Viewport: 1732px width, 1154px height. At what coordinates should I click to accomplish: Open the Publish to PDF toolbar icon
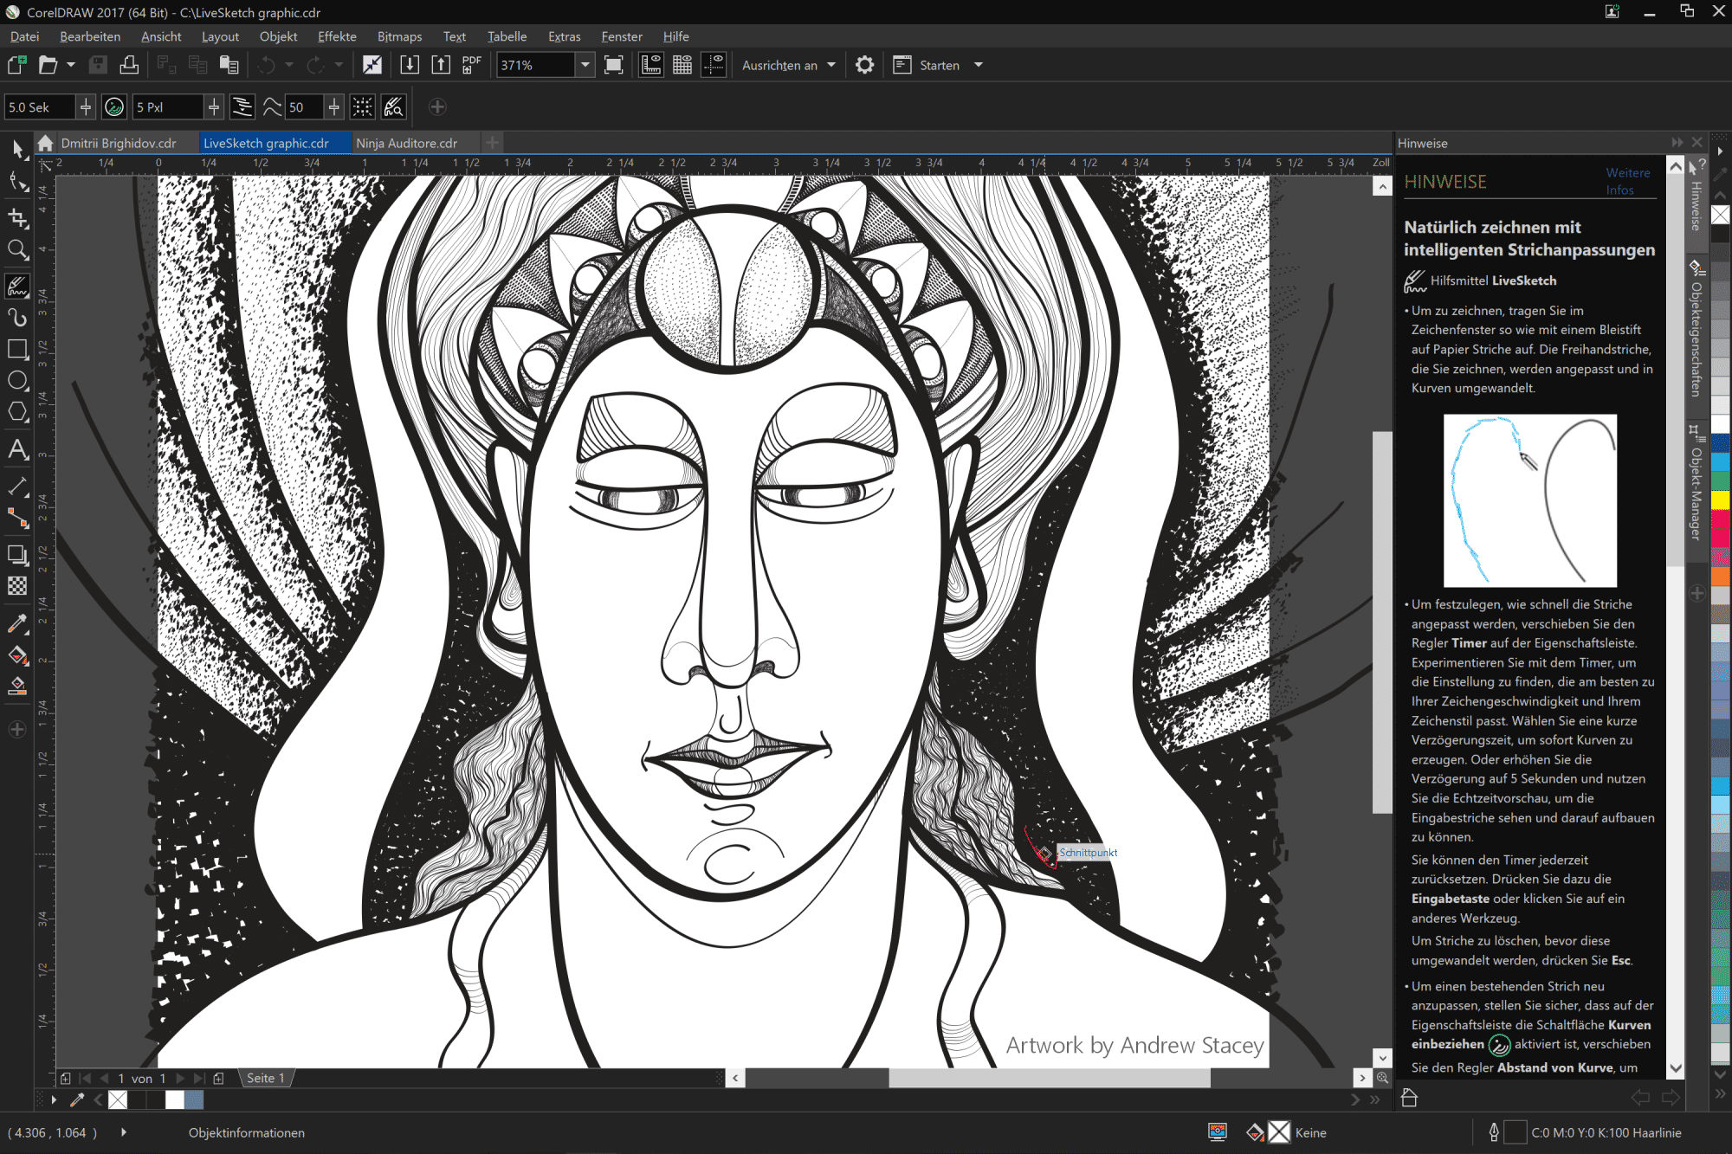[470, 64]
